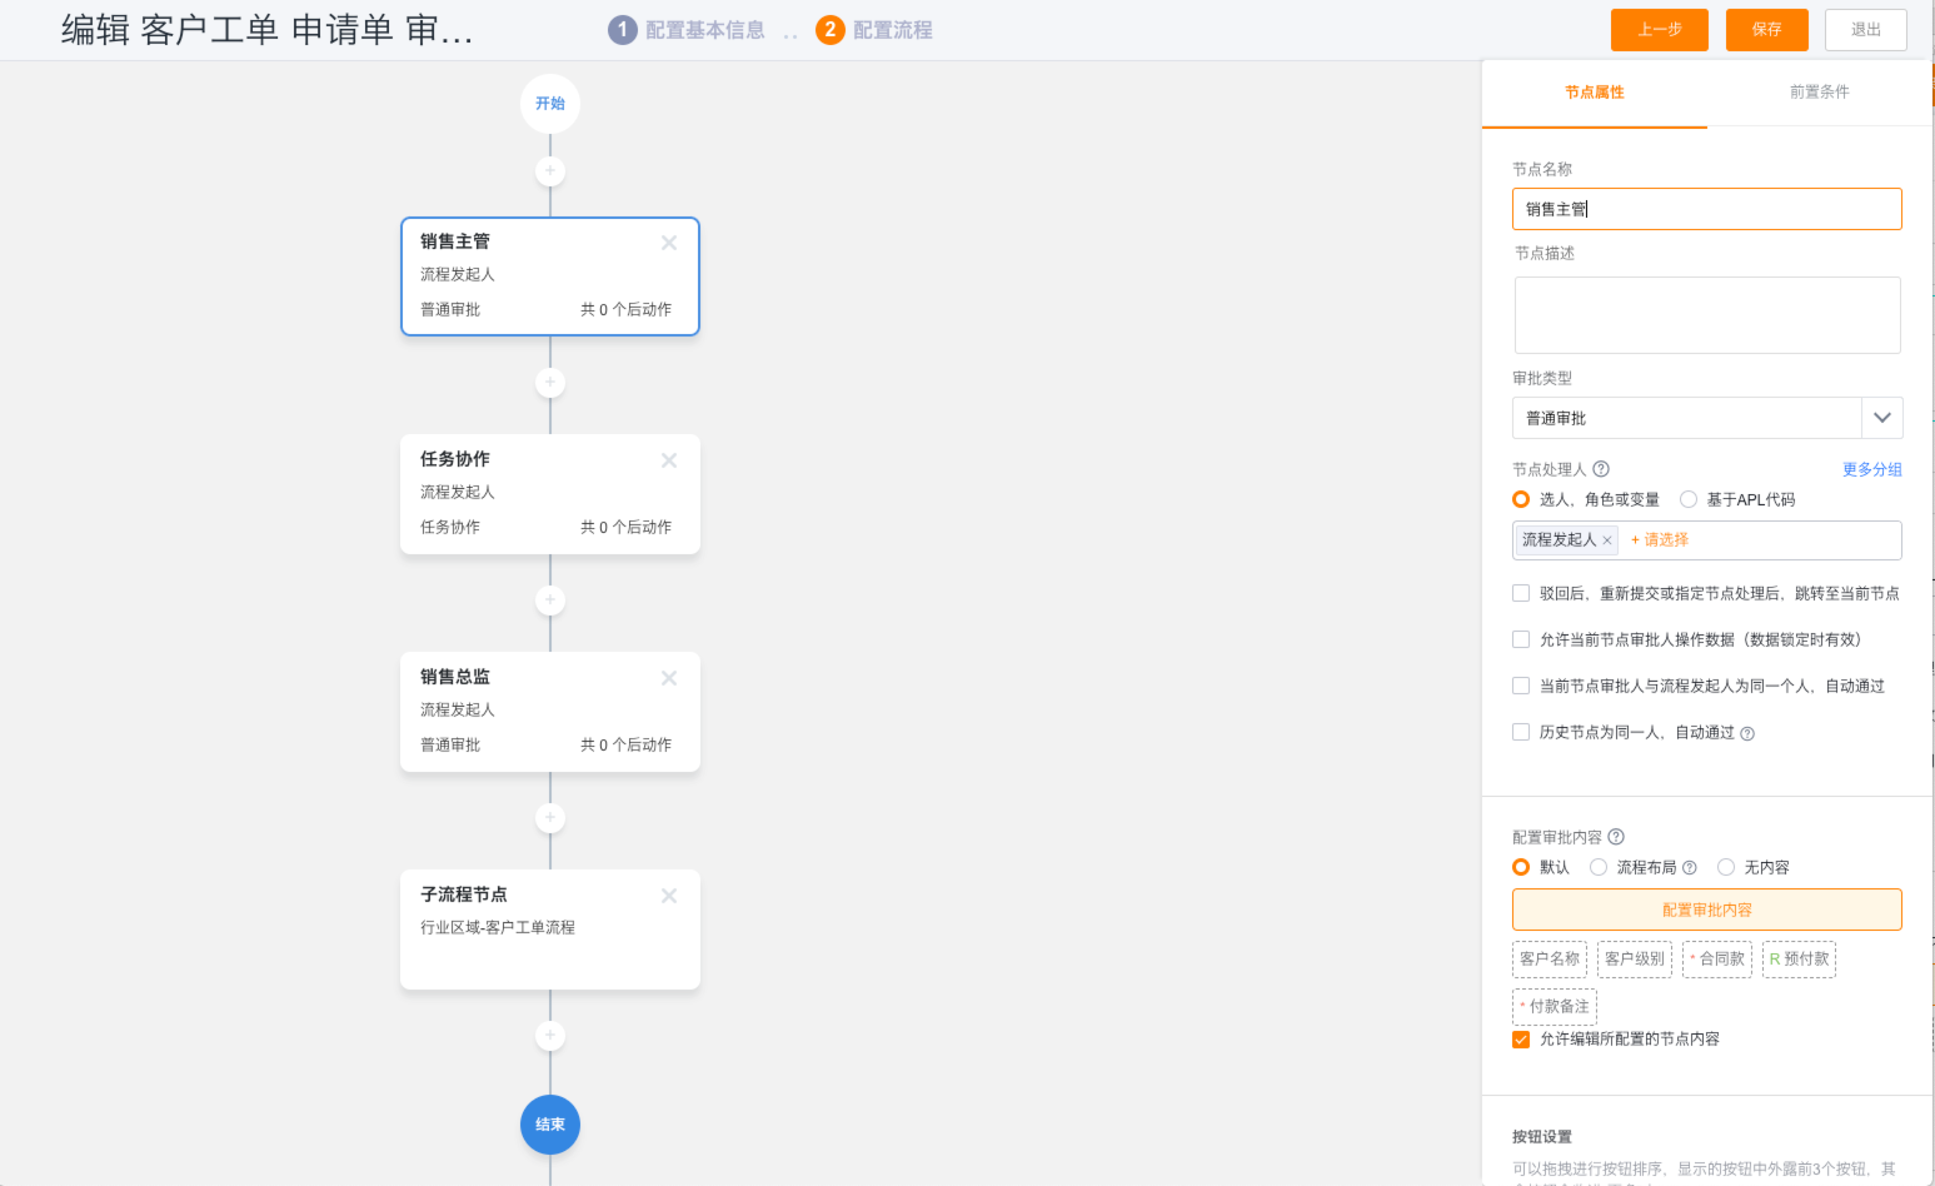Check 历史节点为同一人，自动通过
1935x1186 pixels.
(x=1521, y=731)
